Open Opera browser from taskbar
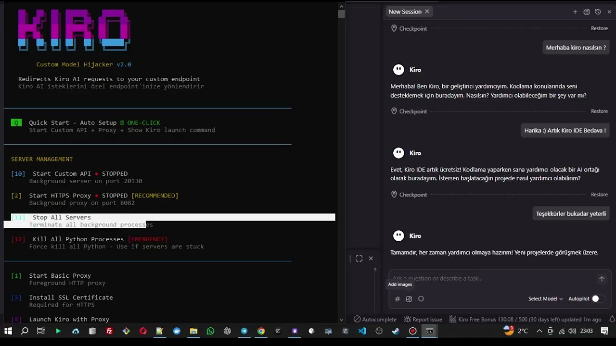This screenshot has width=616, height=346. click(x=143, y=331)
